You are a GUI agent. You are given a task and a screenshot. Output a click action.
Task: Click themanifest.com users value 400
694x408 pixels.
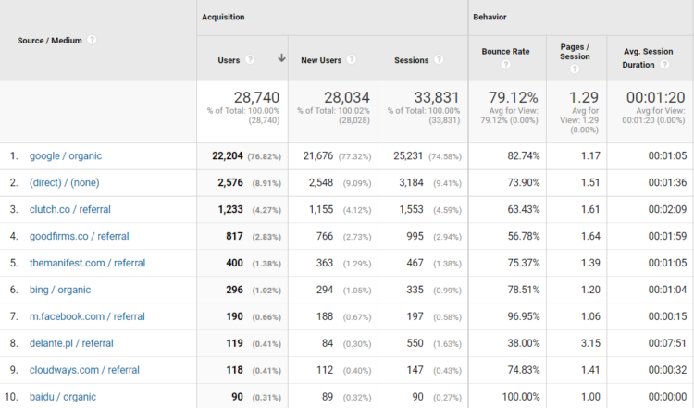pos(235,263)
